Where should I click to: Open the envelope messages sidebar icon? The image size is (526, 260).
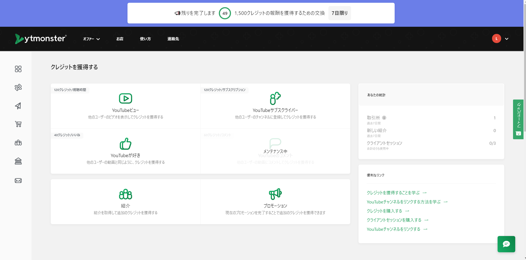click(x=18, y=181)
